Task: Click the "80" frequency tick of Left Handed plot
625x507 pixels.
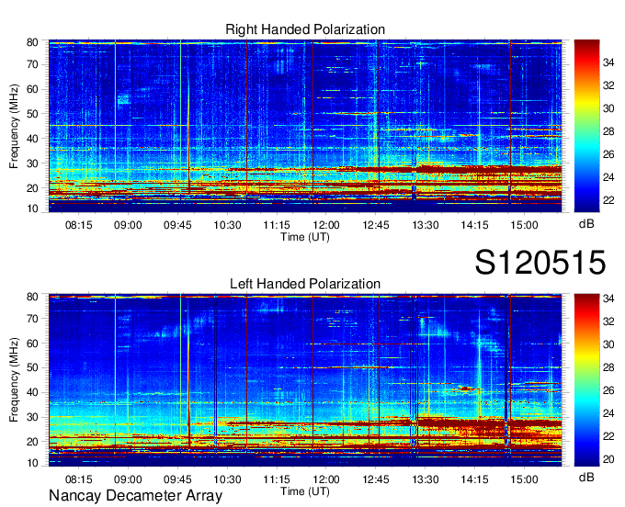Action: [32, 297]
